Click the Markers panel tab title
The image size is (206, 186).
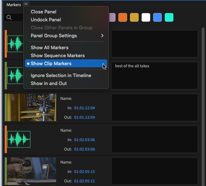point(14,5)
